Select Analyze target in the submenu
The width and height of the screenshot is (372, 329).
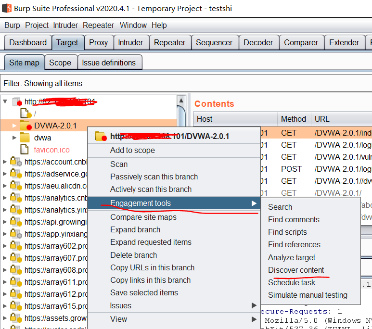(310, 257)
